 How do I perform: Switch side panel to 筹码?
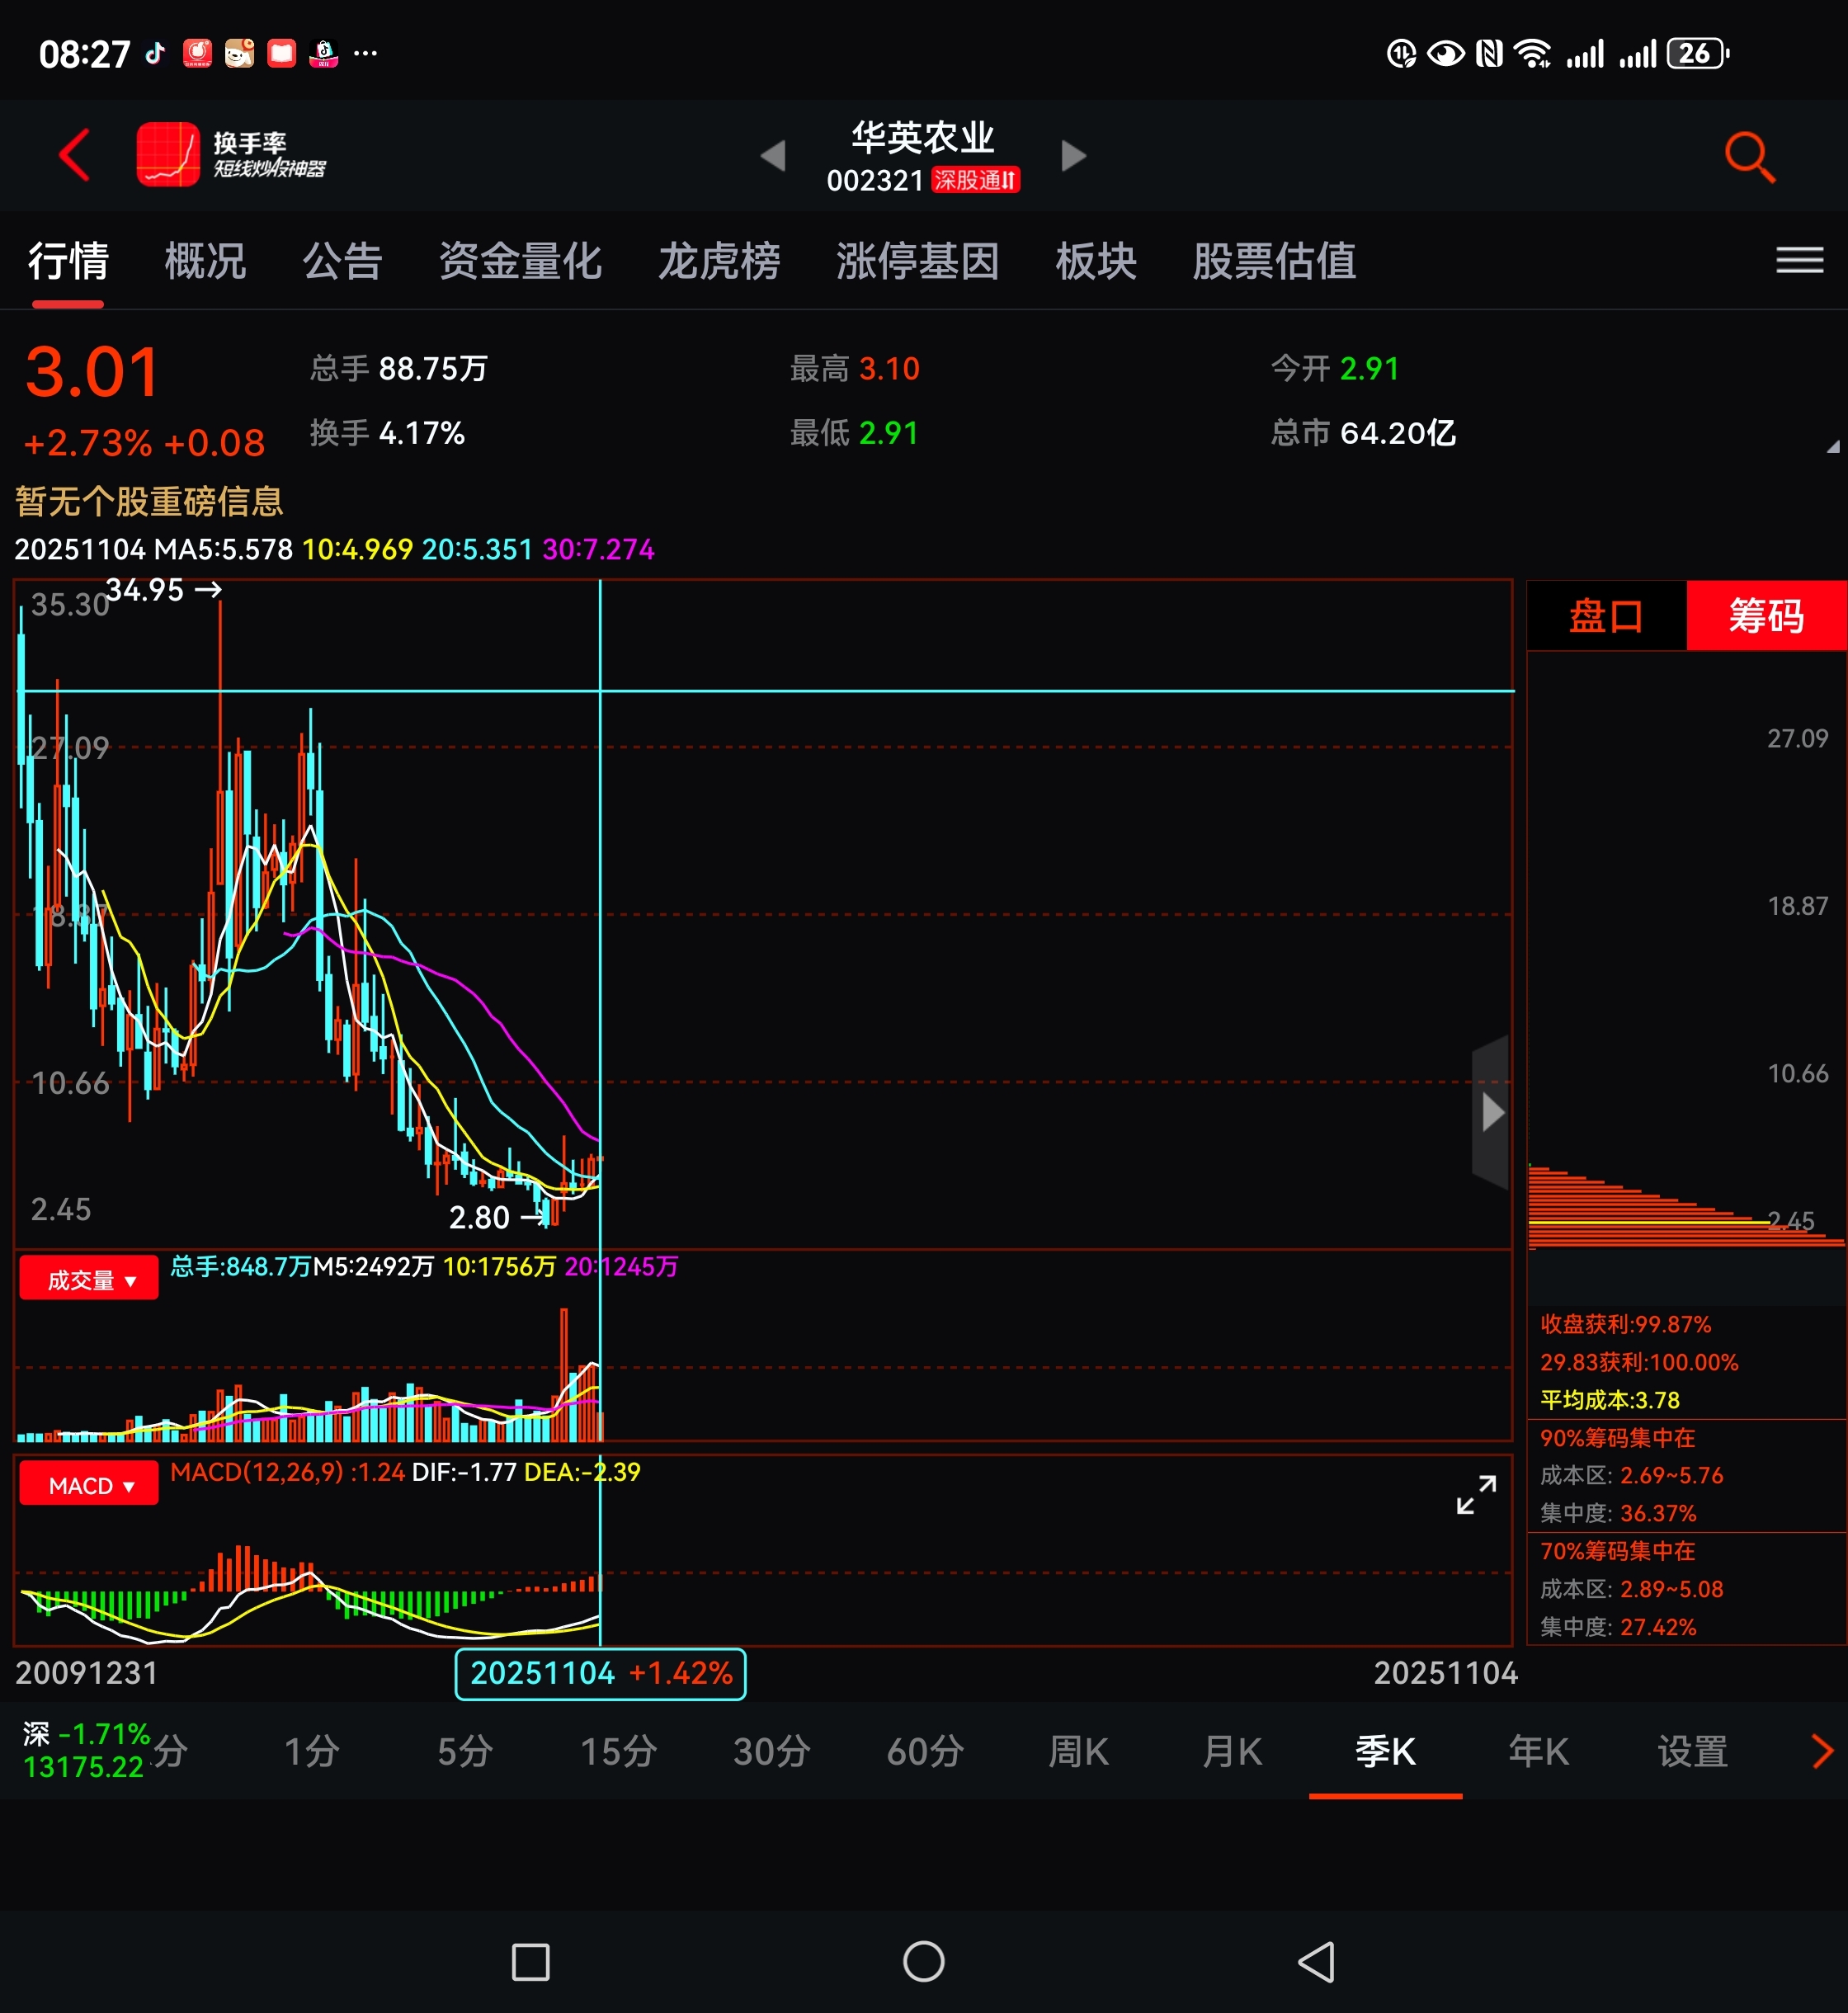[1766, 616]
